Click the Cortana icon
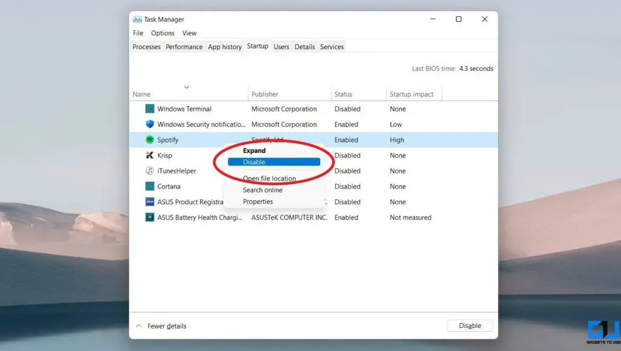Image resolution: width=621 pixels, height=351 pixels. [150, 186]
